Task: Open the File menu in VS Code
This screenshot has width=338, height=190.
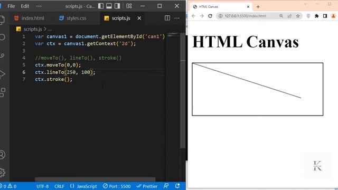Action: click(11, 6)
